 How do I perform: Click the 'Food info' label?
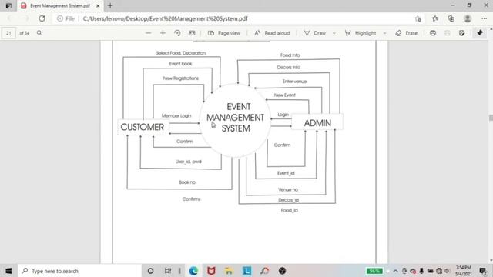[290, 55]
